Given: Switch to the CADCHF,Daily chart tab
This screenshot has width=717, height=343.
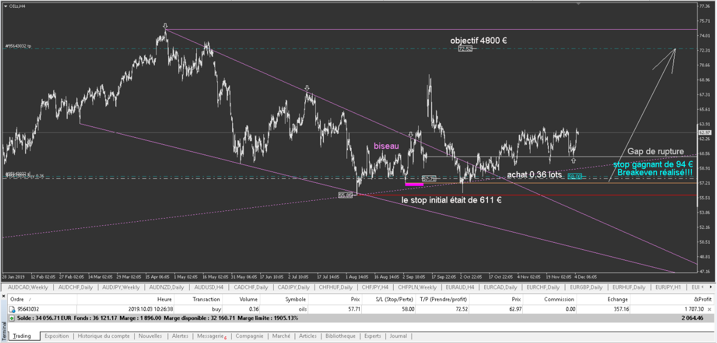Looking at the screenshot, I should tap(251, 287).
